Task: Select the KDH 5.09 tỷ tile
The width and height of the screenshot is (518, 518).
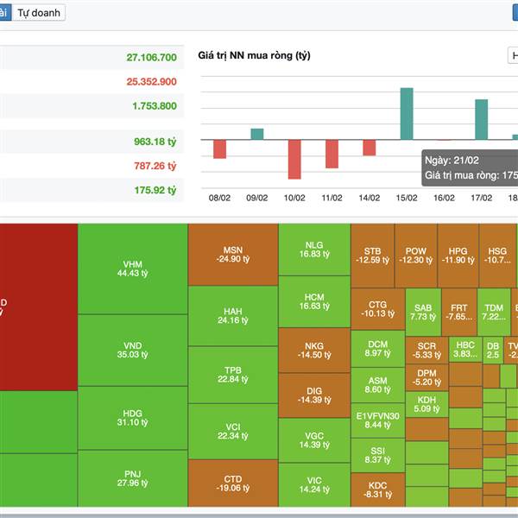Action: click(426, 404)
